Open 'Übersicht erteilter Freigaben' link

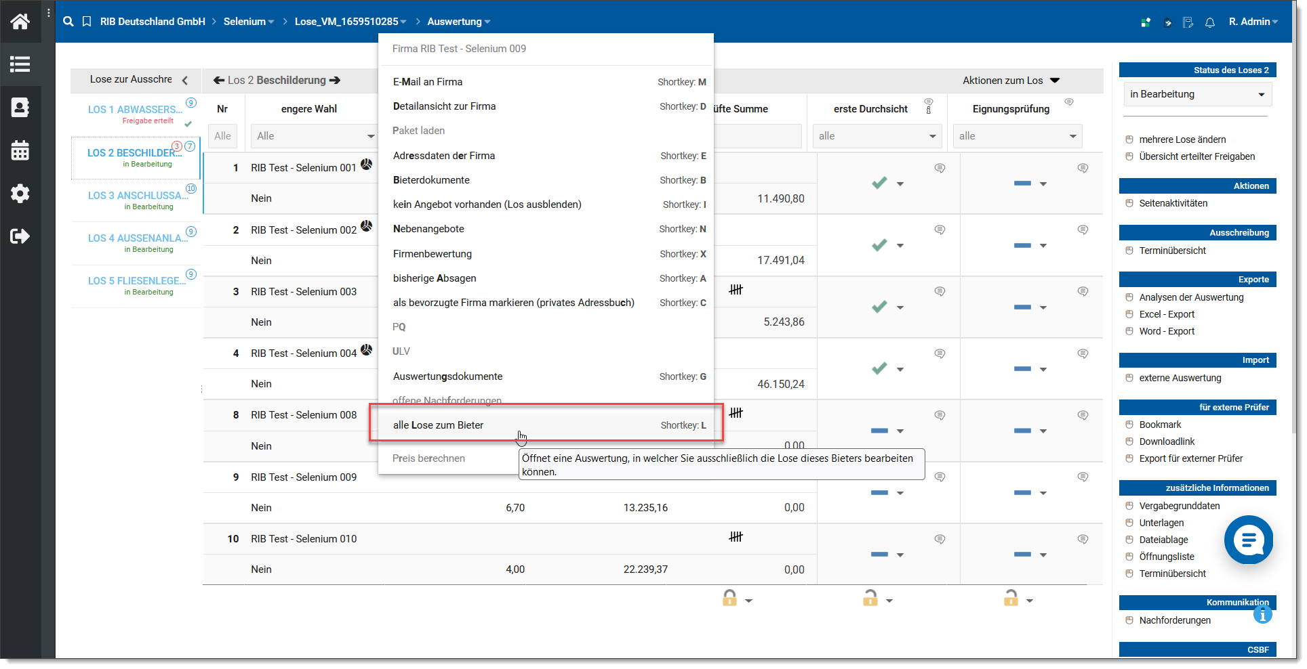[x=1197, y=156]
